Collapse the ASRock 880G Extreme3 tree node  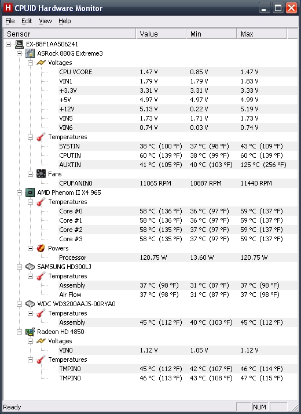[x=19, y=53]
